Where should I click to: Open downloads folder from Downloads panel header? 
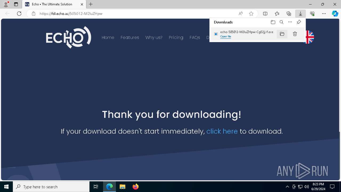click(273, 22)
